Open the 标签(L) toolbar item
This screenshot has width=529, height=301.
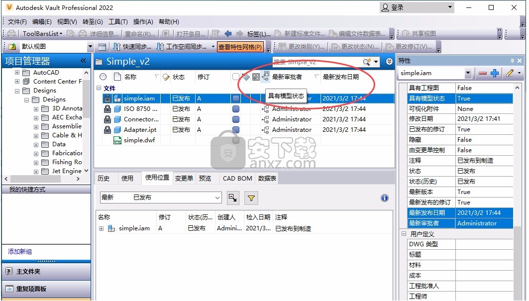pyautogui.click(x=259, y=34)
